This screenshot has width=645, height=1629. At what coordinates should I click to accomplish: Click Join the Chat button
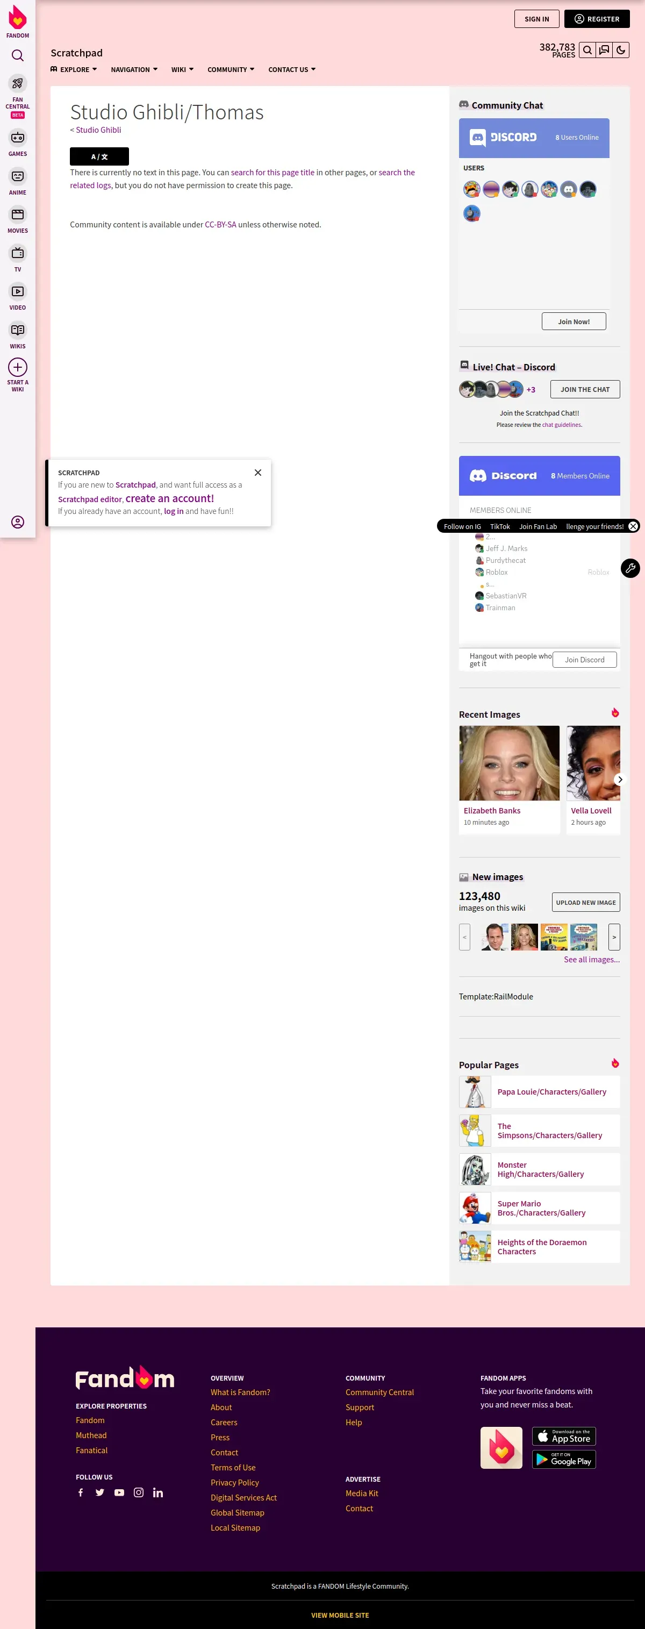(585, 389)
